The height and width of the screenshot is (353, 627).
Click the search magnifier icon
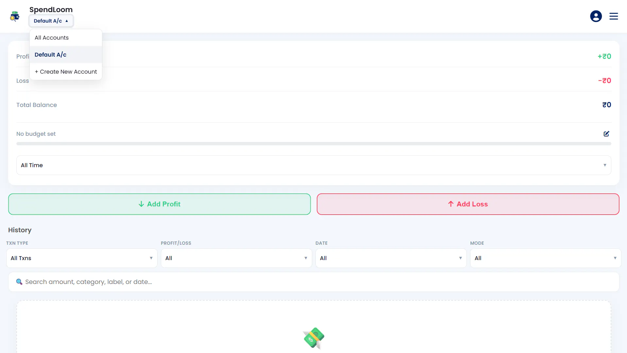[19, 282]
